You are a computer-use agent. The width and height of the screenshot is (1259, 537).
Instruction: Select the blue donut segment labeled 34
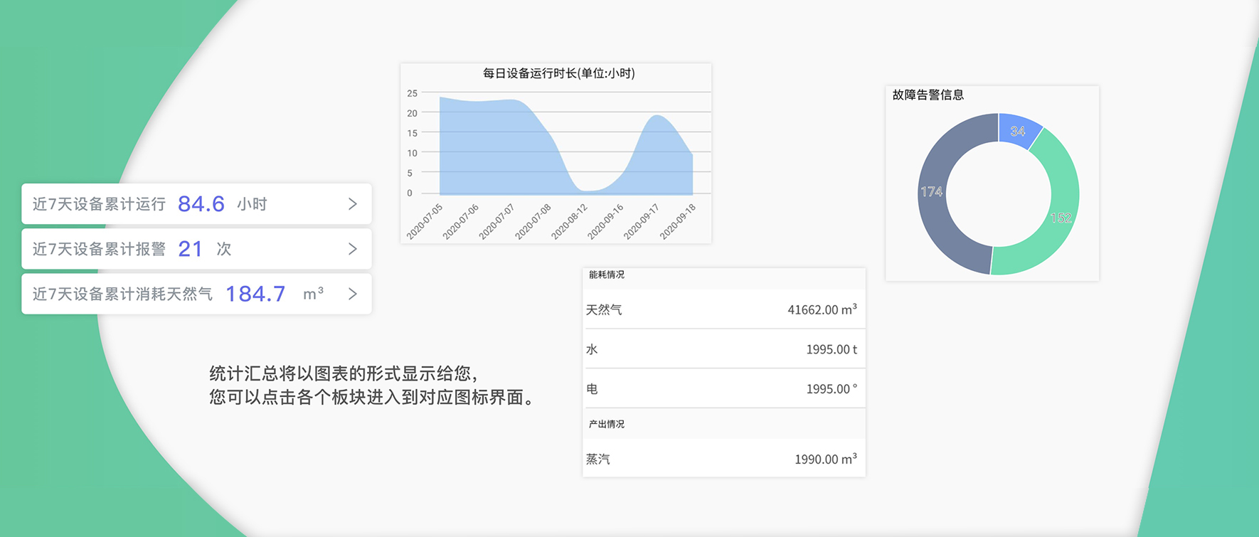pyautogui.click(x=1018, y=131)
